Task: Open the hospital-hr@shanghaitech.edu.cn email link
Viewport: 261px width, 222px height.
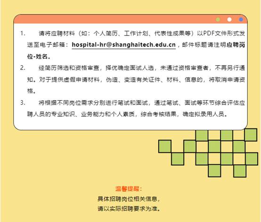Action: [124, 45]
